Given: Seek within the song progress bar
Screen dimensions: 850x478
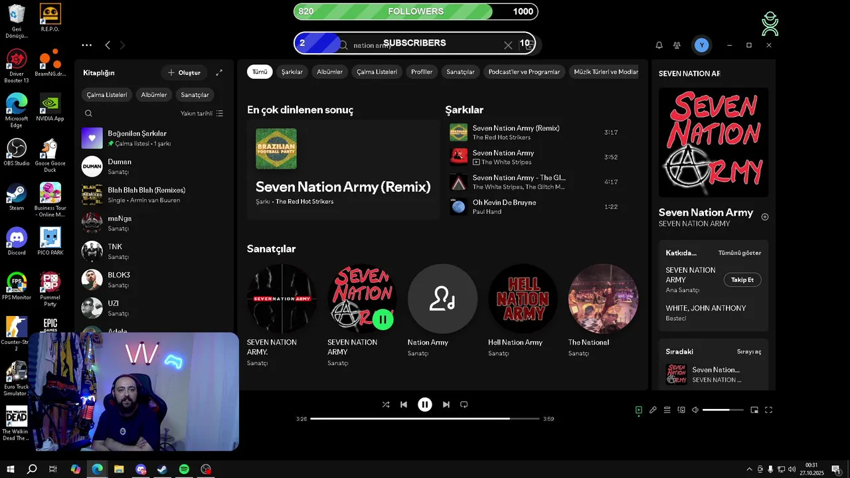Looking at the screenshot, I should [425, 419].
